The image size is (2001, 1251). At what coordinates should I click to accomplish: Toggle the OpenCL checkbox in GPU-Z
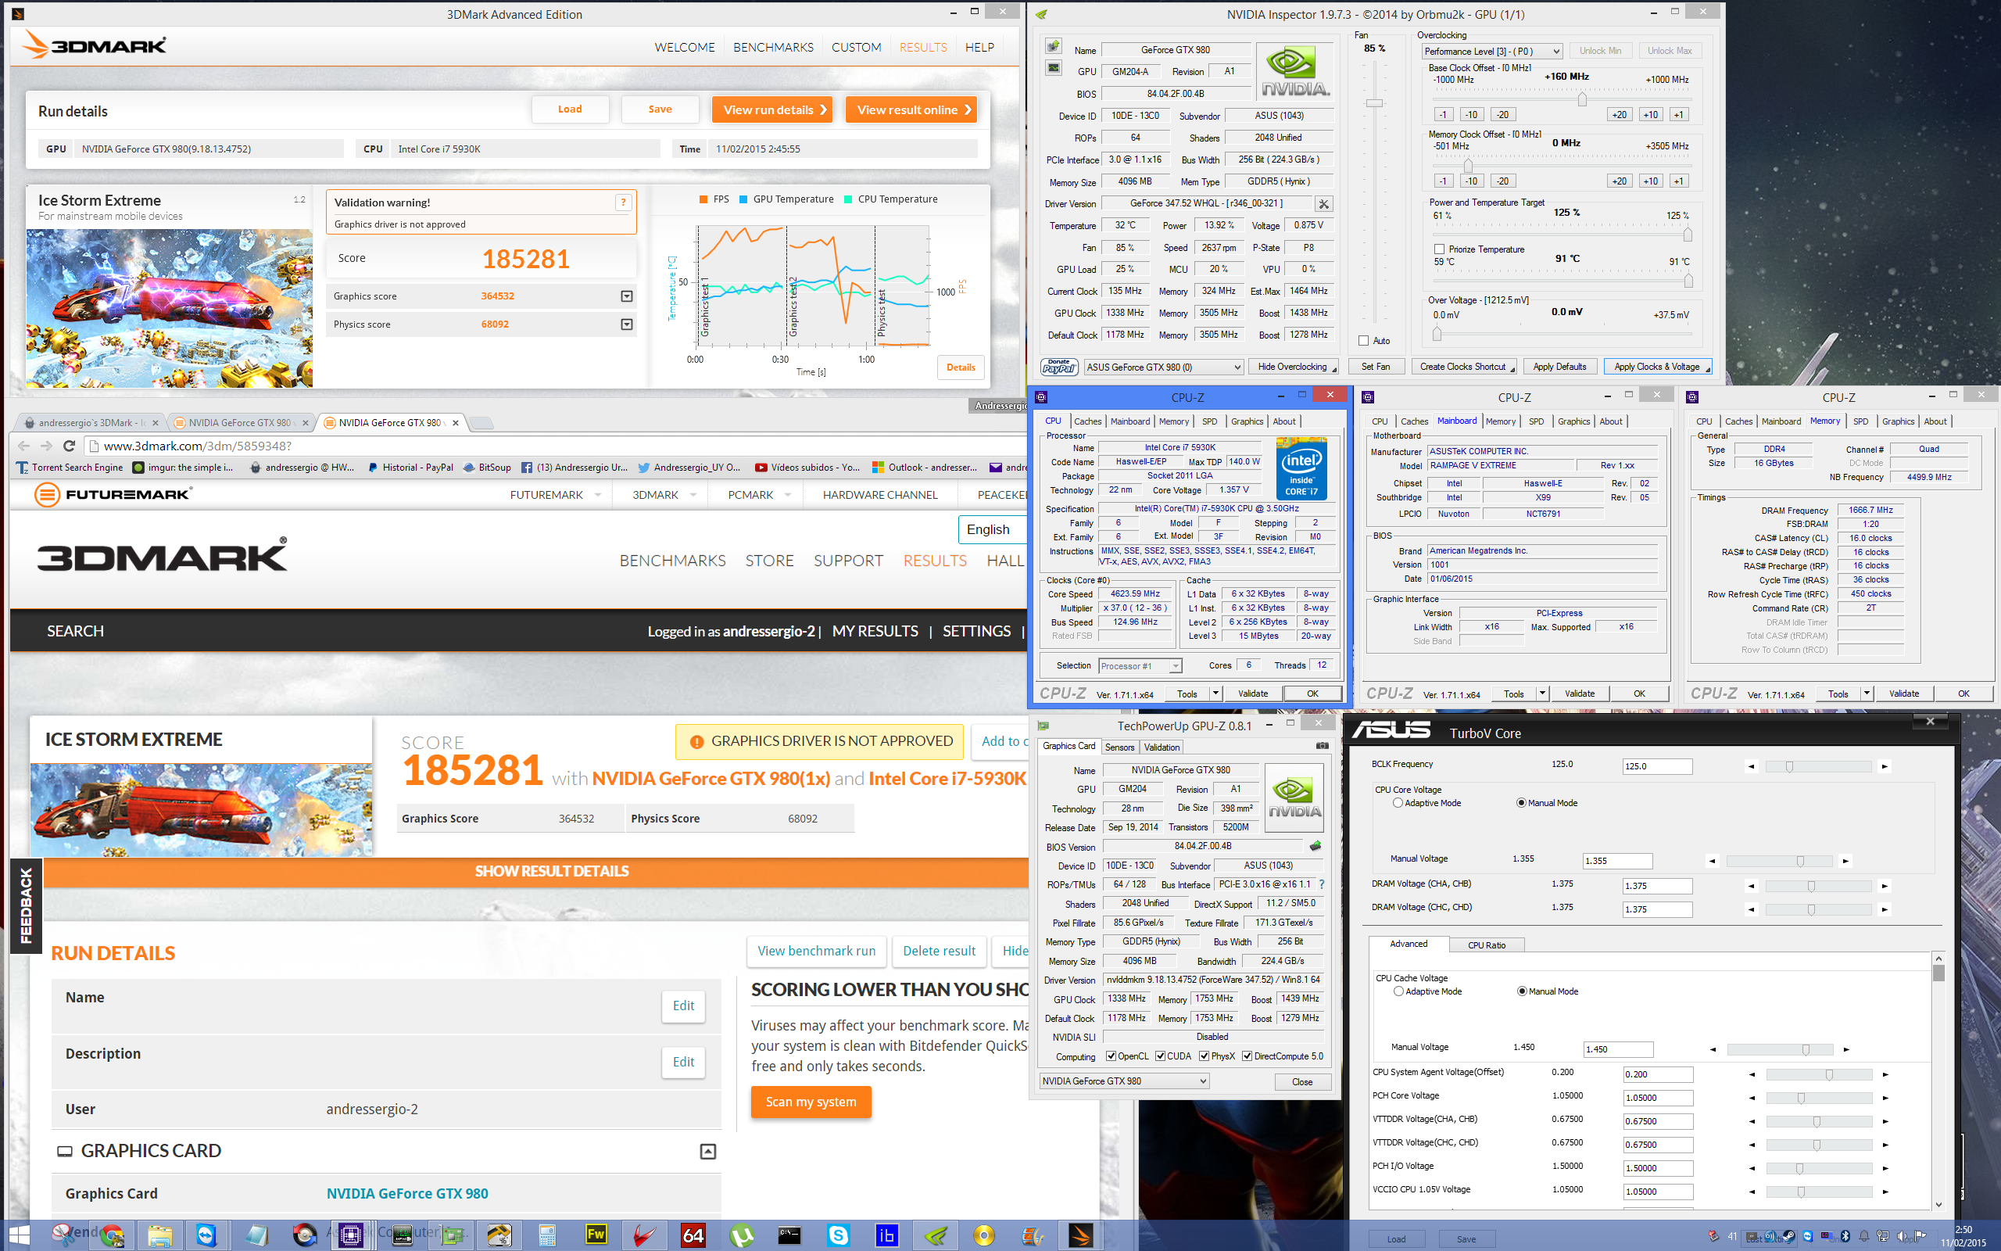[x=1110, y=1056]
